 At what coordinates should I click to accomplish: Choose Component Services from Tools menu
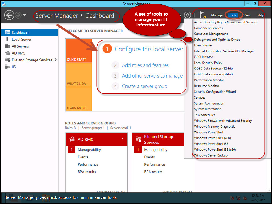[208, 28]
